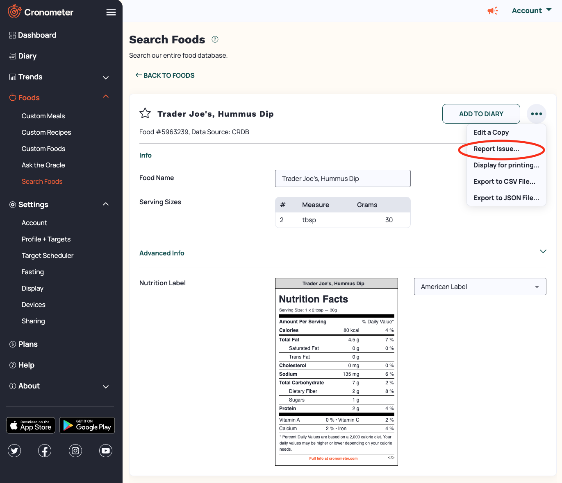Click the Foods apple icon
The image size is (562, 483).
pyautogui.click(x=13, y=98)
